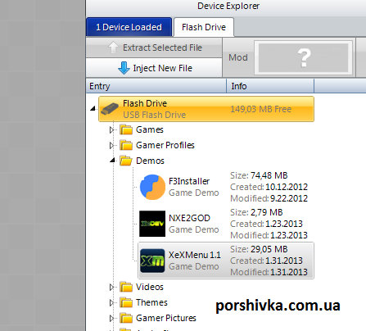The width and height of the screenshot is (366, 331).
Task: Click the blue Inject down-arrow icon
Action: point(124,68)
